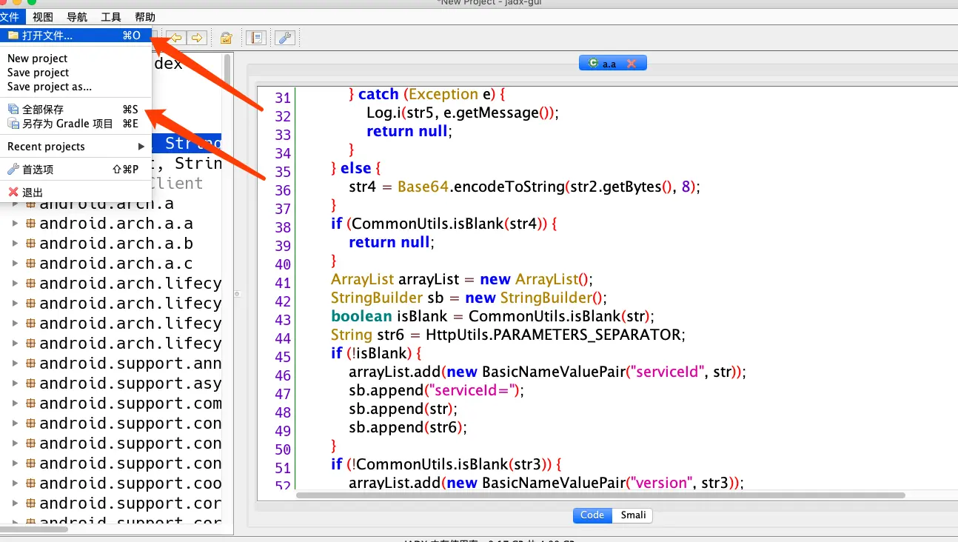
Task: Choose 退出 to quit jadx-gui
Action: coord(76,193)
